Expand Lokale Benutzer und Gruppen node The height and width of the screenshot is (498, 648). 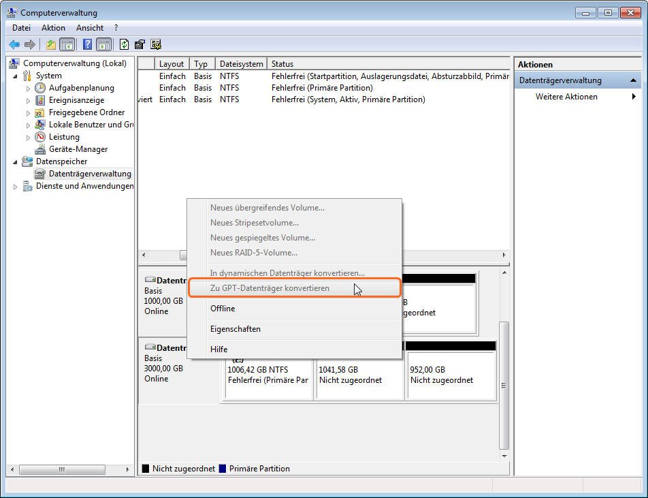[28, 125]
